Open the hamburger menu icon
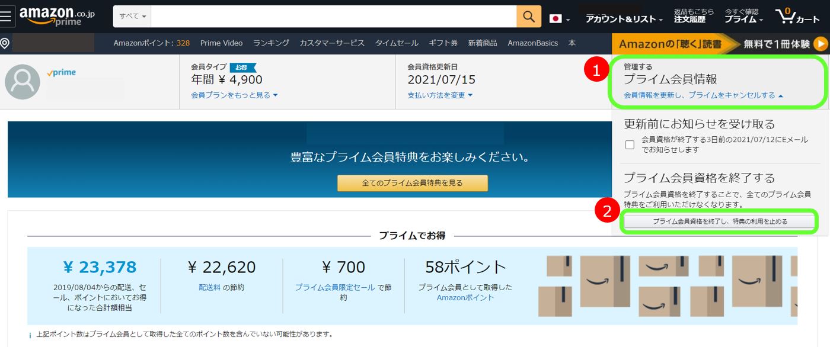Image resolution: width=830 pixels, height=347 pixels. [7, 17]
